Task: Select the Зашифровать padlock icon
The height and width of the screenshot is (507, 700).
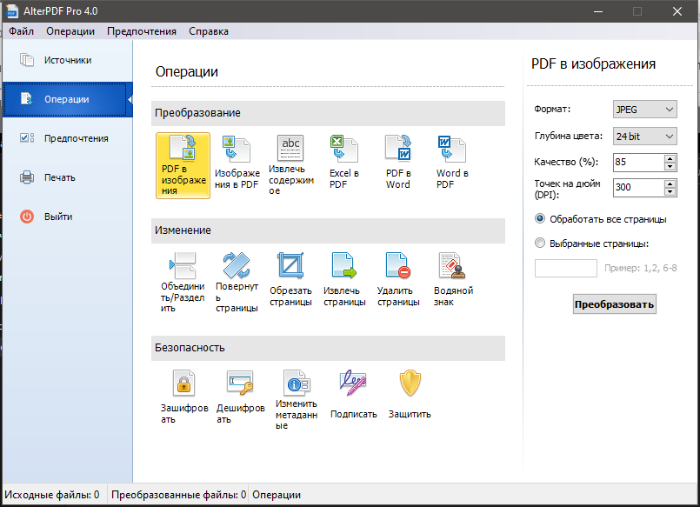Action: click(x=183, y=384)
